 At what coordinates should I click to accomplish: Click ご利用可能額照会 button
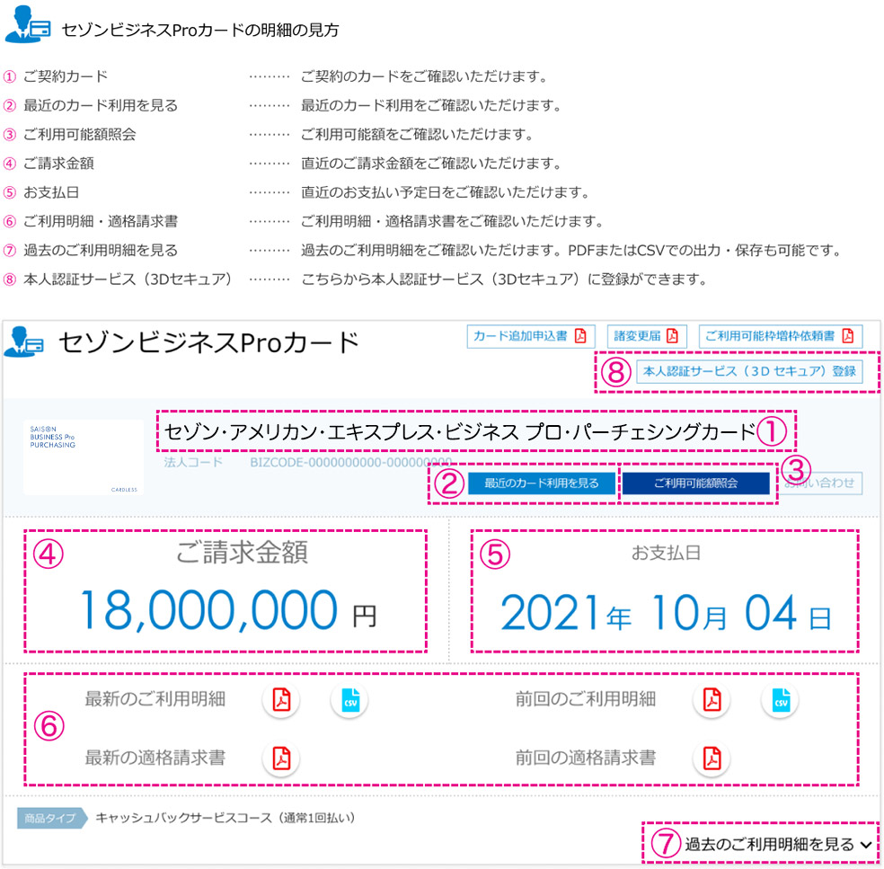[x=695, y=483]
